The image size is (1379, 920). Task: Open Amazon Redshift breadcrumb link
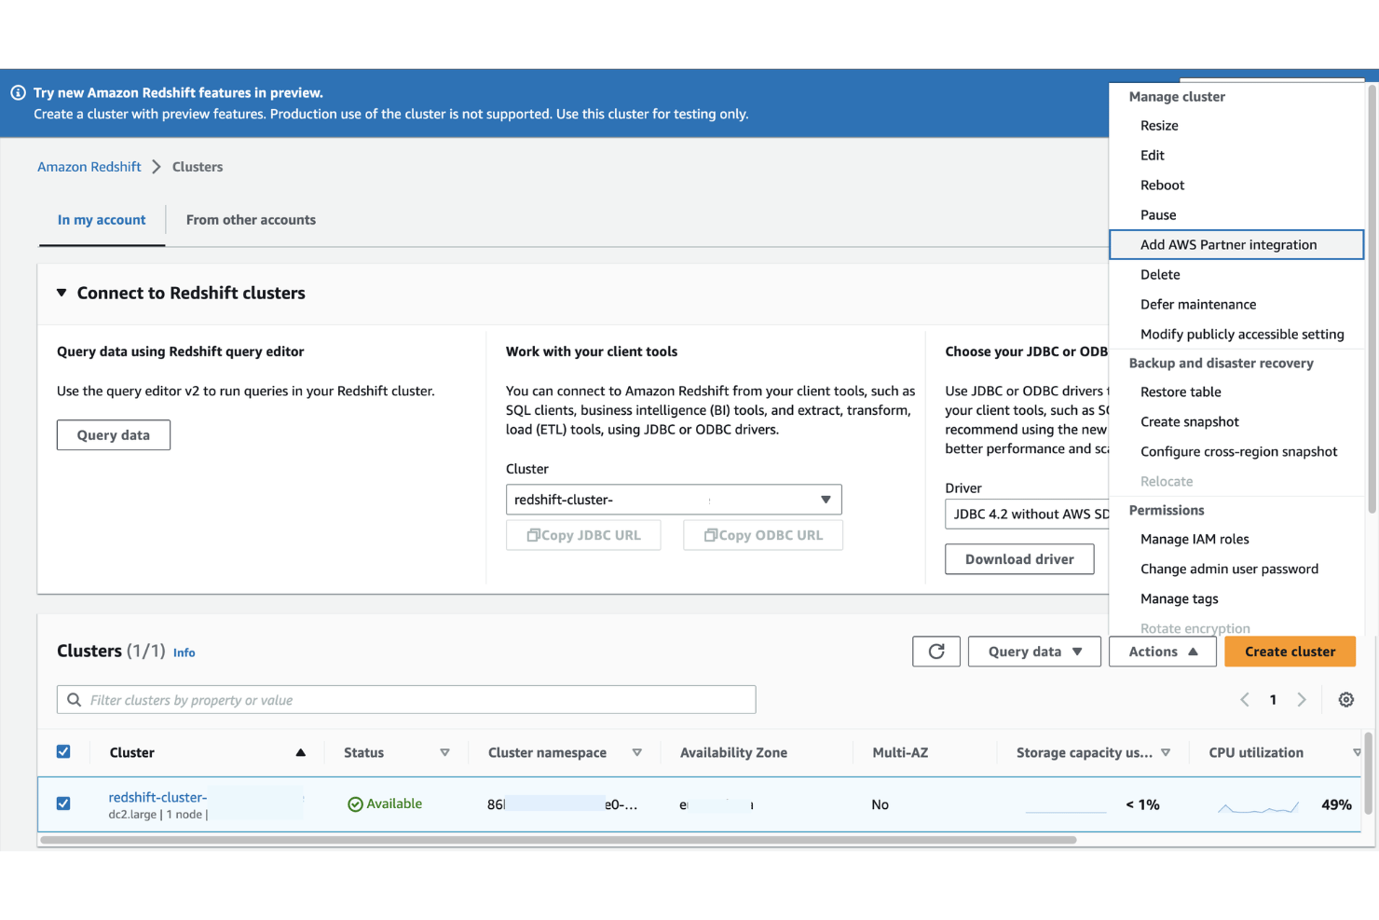(x=89, y=167)
